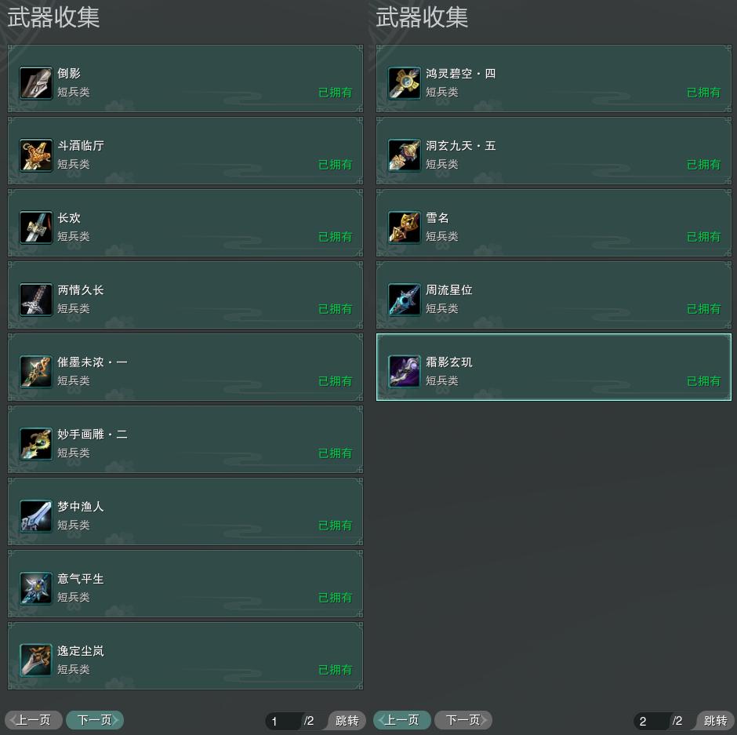Click 跳转 button in right panel
Viewport: 737px width, 735px height.
[x=715, y=720]
